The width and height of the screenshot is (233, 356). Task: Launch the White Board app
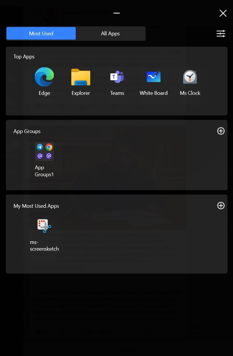(x=153, y=77)
